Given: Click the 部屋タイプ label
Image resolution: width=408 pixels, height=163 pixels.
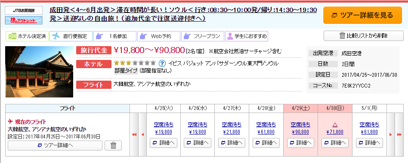Looking at the screenshot, I should coord(126,71).
